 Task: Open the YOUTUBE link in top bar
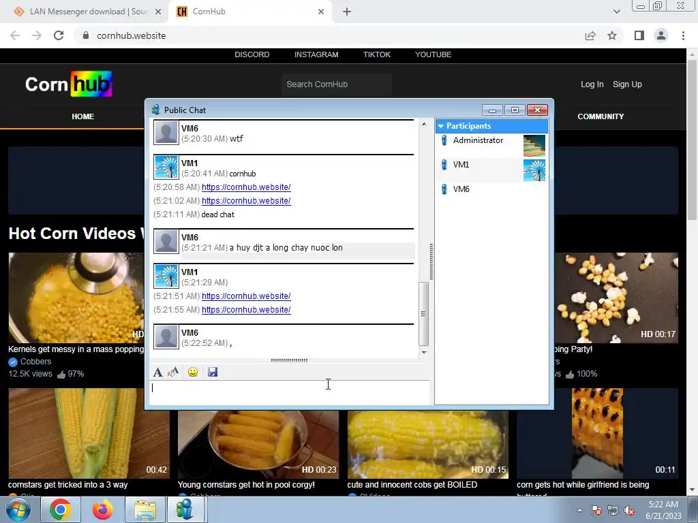[x=433, y=54]
